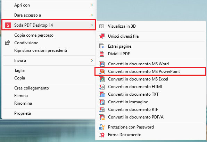
Task: Click the Condivisione share icon
Action: [8, 43]
